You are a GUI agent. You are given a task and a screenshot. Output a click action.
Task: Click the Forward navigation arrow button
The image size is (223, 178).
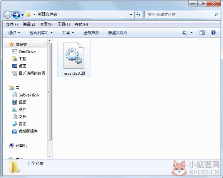(x=16, y=14)
